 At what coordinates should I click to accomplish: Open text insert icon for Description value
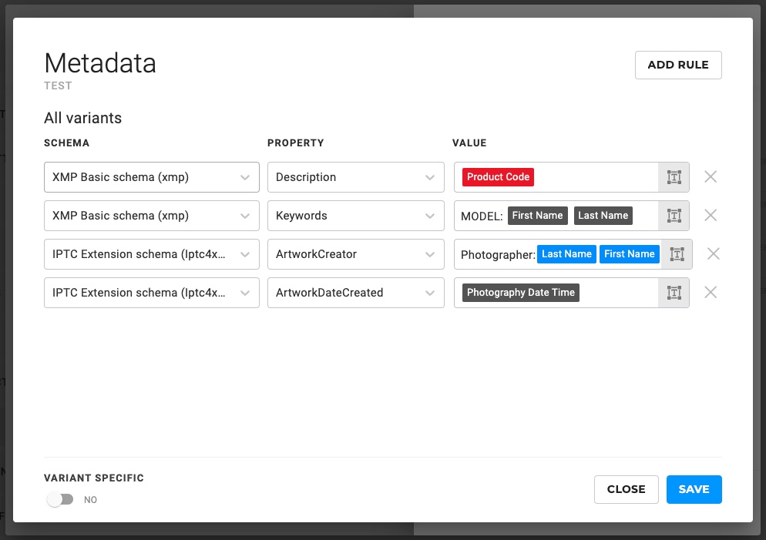coord(674,177)
